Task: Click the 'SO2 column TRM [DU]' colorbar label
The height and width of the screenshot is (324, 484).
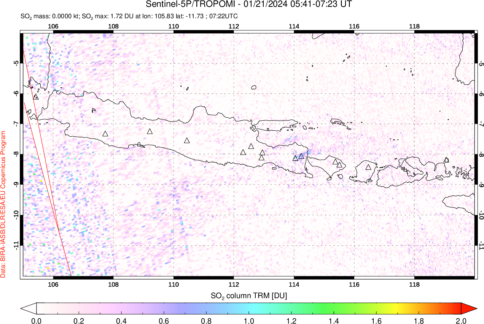Action: point(249,295)
